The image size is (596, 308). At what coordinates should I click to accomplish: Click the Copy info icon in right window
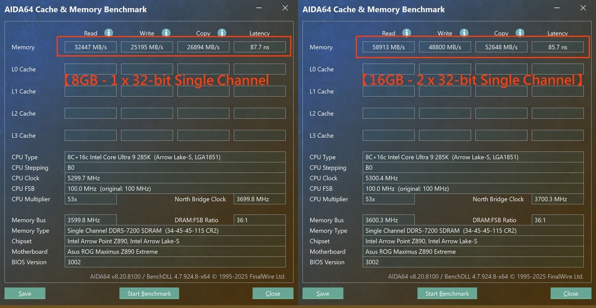tap(520, 33)
